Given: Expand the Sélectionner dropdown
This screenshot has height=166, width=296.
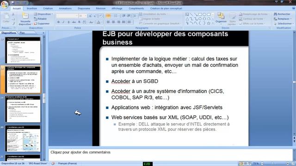Looking at the screenshot, I should click(284, 24).
